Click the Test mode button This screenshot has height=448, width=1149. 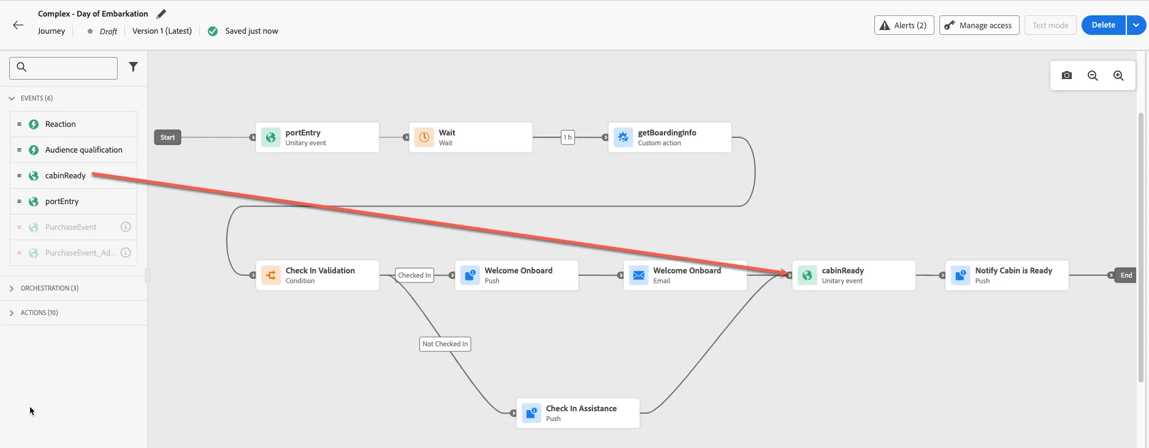(1050, 25)
